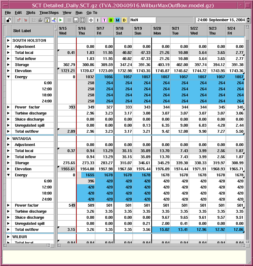Select South Holston Elevation cell 1721.21

point(67,71)
